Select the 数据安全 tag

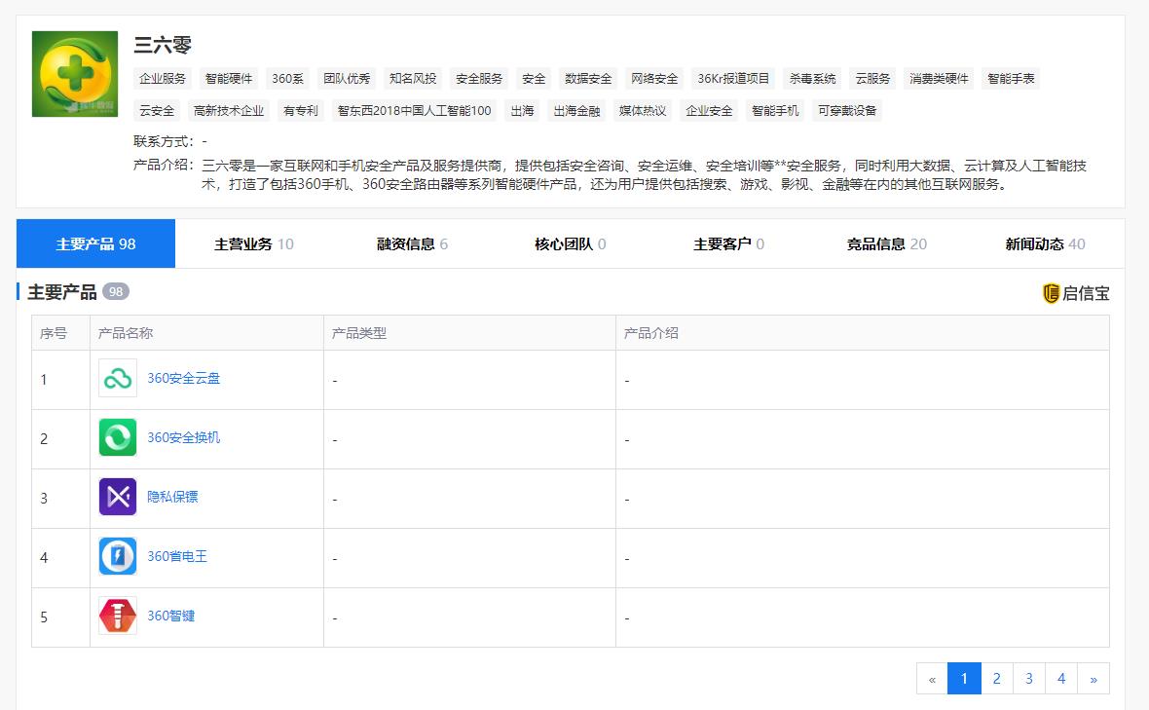click(x=586, y=78)
